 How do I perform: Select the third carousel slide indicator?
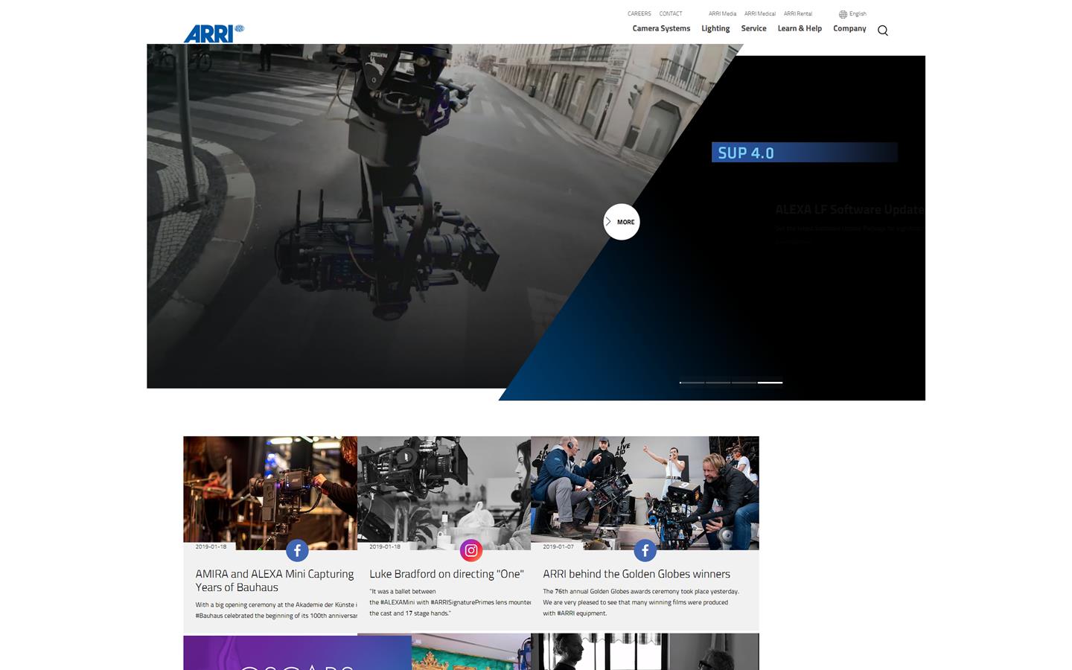coord(744,382)
